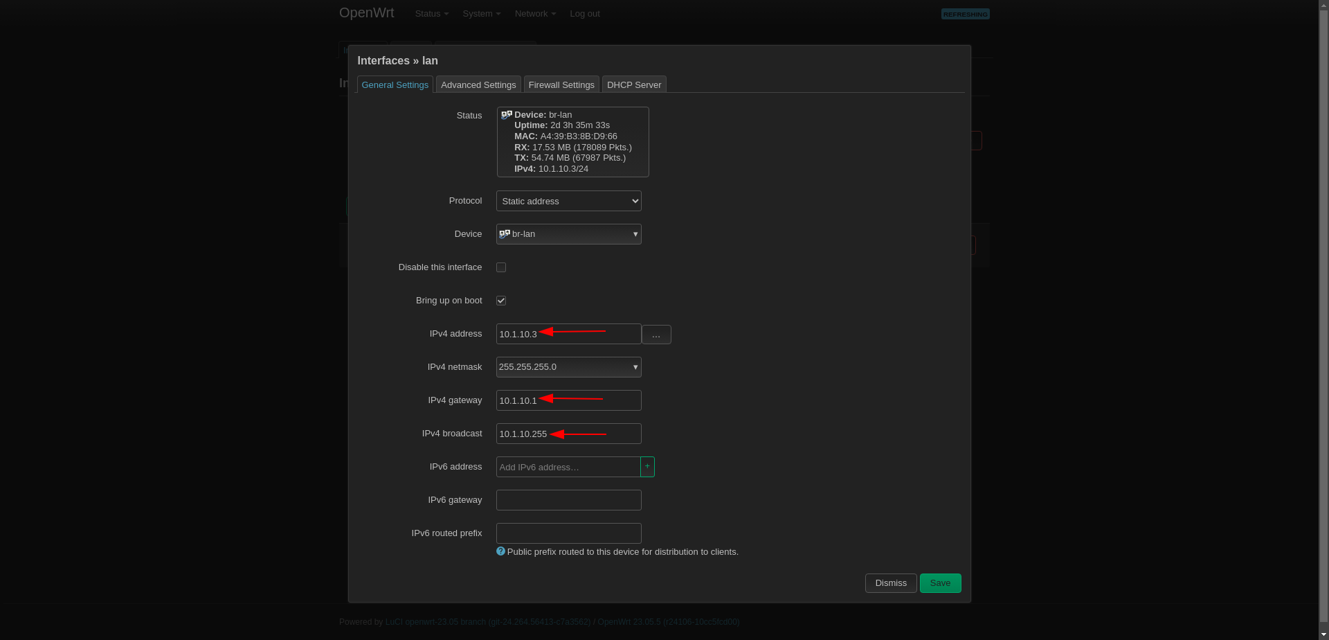1329x640 pixels.
Task: Click the br-lan icon in Device dropdown
Action: pos(505,234)
